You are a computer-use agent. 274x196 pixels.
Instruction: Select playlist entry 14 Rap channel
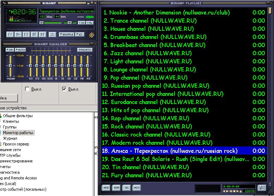184,118
